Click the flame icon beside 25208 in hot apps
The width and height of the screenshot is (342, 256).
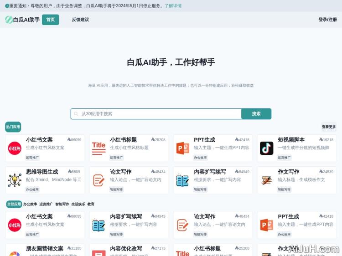click(153, 139)
